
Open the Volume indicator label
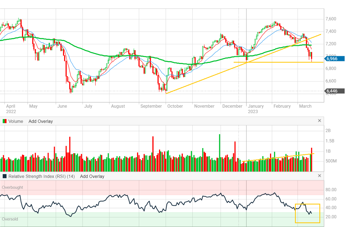(16, 121)
